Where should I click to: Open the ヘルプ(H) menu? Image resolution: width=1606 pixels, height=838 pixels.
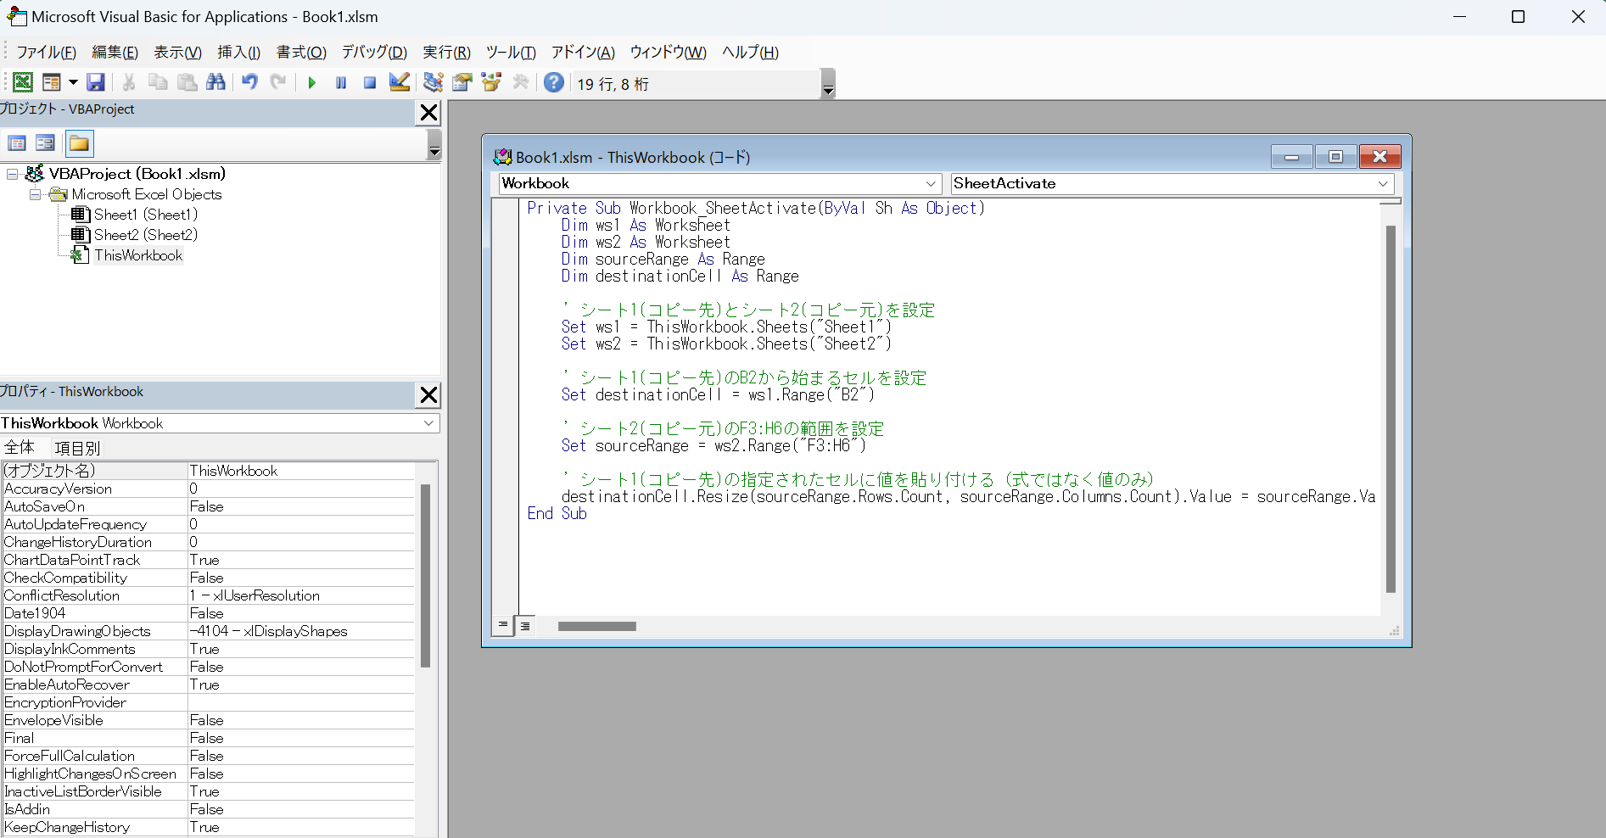[x=750, y=53]
